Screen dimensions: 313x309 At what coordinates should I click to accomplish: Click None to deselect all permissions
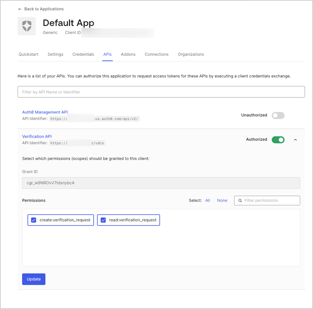pos(222,200)
